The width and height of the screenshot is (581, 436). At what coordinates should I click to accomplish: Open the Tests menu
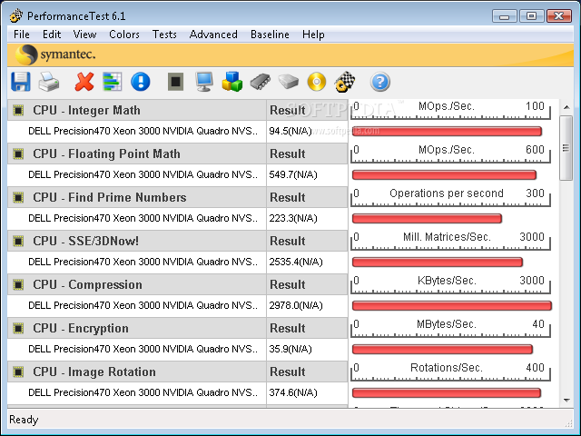pos(164,35)
